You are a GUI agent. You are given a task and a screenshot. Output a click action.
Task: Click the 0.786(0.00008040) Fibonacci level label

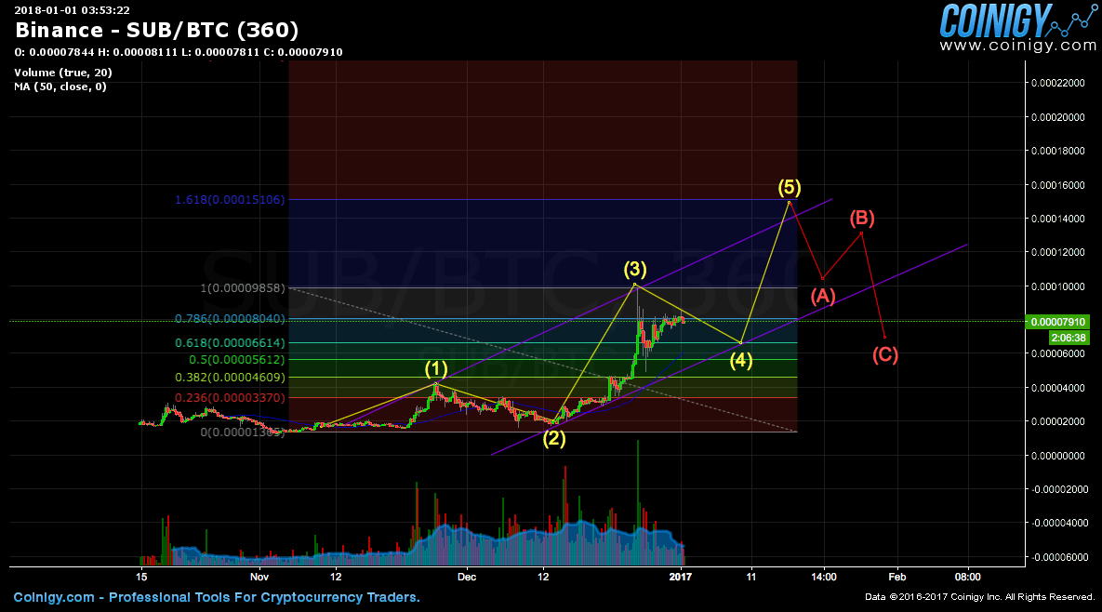click(230, 319)
